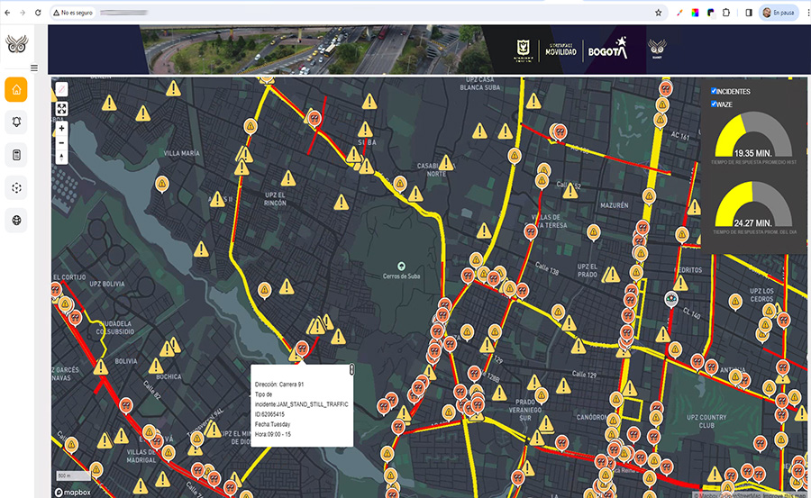Open the dotted-circle group sidebar icon
Viewport: 811px width, 498px height.
(x=16, y=187)
